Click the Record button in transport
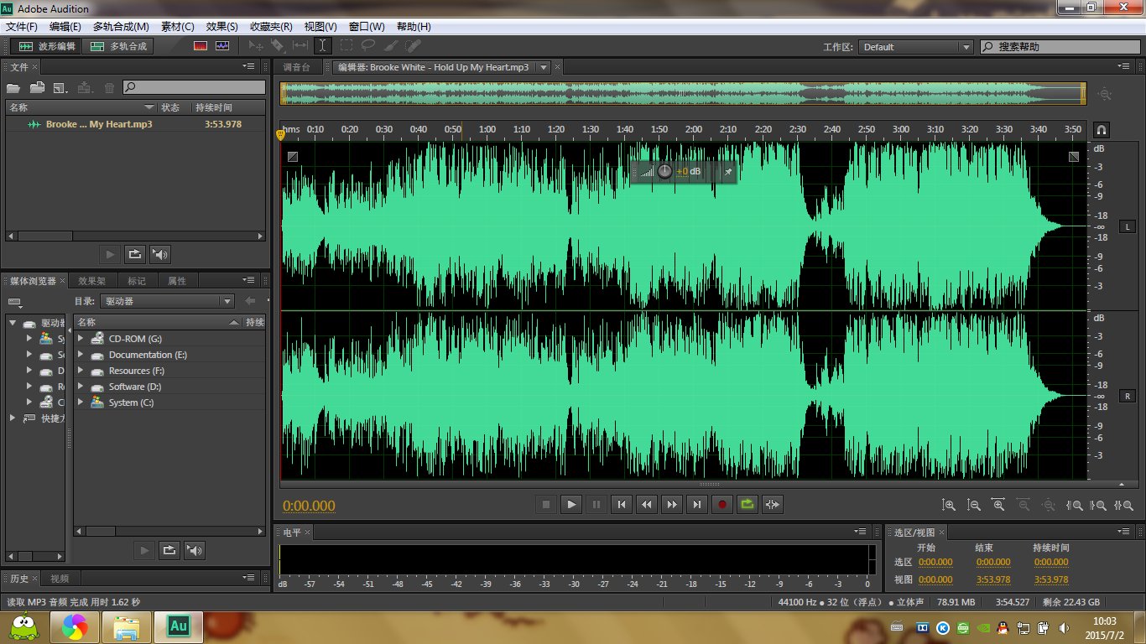This screenshot has width=1146, height=644. pyautogui.click(x=721, y=504)
